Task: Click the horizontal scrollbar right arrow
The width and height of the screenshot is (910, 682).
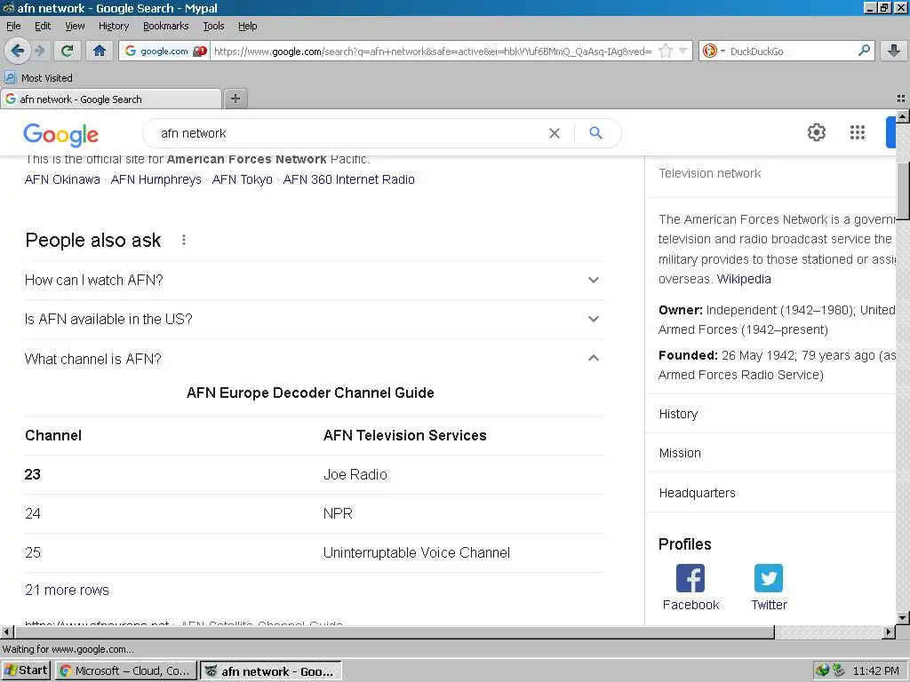Action: (889, 631)
